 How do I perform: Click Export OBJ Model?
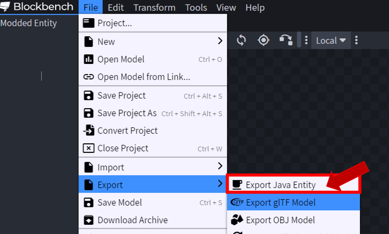click(x=293, y=220)
